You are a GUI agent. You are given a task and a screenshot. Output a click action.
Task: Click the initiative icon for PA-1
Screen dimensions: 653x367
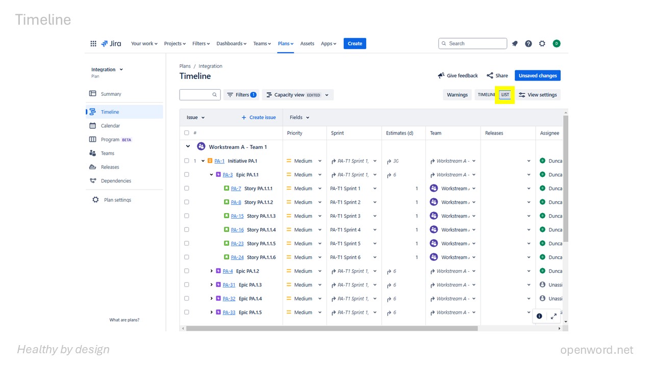[210, 161]
